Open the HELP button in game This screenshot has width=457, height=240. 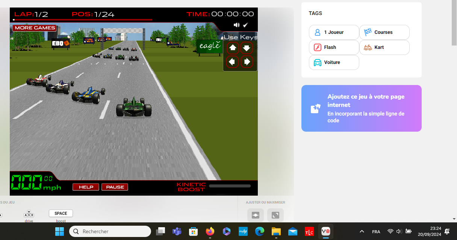pyautogui.click(x=86, y=187)
